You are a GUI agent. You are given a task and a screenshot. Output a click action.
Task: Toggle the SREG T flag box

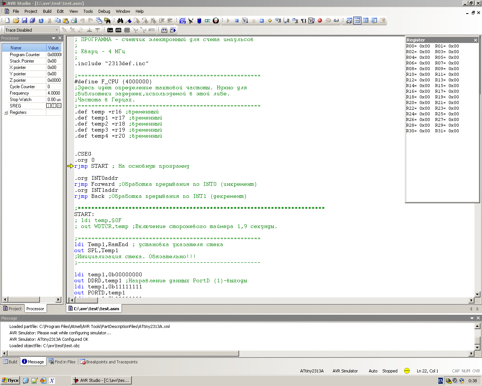point(54,106)
